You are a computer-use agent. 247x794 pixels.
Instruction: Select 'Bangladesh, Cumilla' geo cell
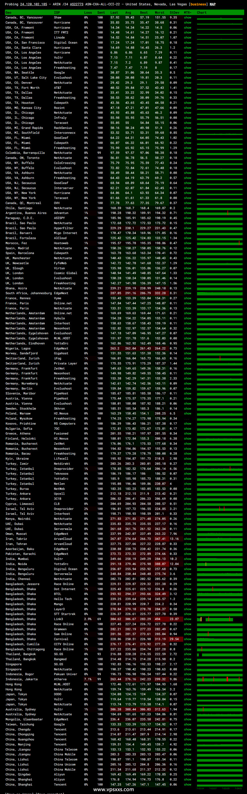22,644
